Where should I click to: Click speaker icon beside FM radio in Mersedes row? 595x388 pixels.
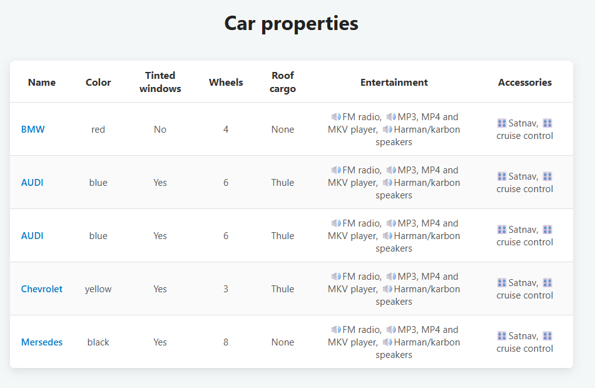tap(336, 330)
